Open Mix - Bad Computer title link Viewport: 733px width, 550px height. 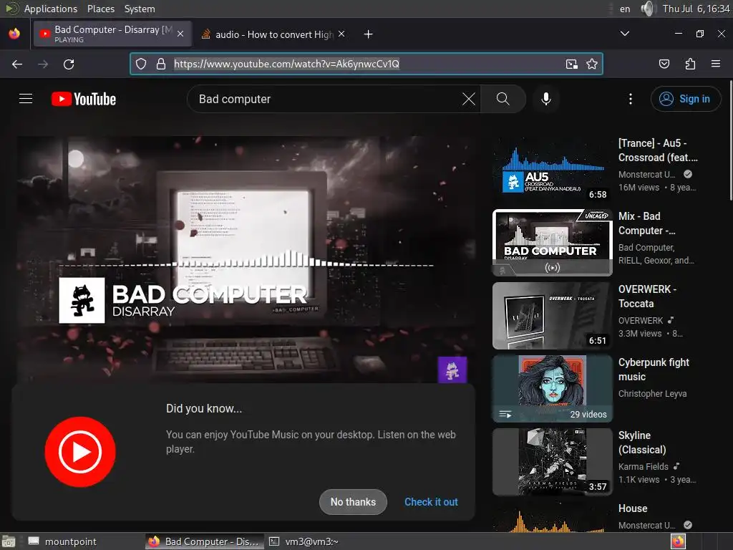click(647, 223)
